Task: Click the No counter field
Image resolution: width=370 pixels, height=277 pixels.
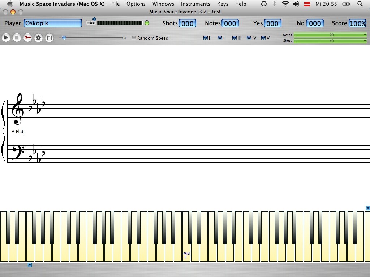Action: pos(315,23)
